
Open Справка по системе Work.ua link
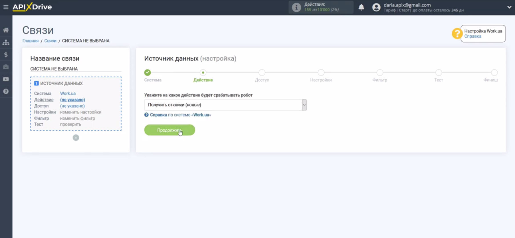[x=180, y=115]
